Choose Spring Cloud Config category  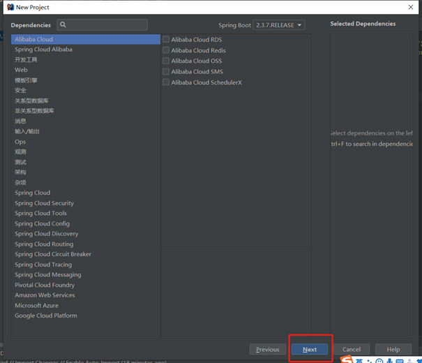[86, 223]
